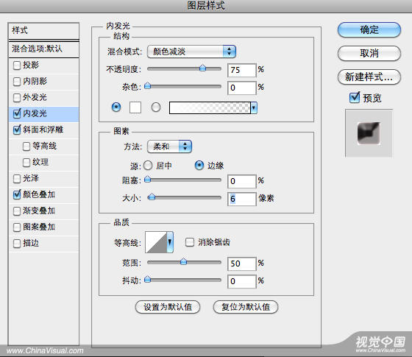Click 复位为默认值 button
The width and height of the screenshot is (412, 357).
(x=246, y=307)
